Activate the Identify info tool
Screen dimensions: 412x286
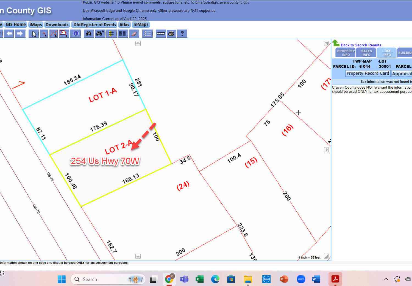coord(76,34)
